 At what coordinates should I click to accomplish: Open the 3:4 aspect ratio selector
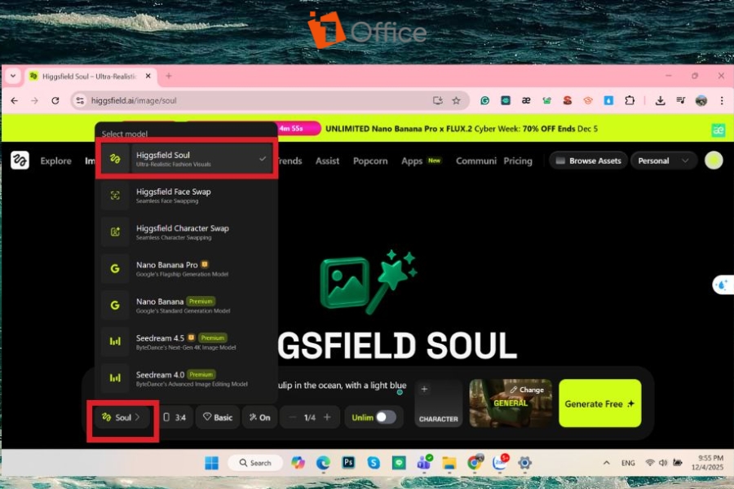pos(175,417)
